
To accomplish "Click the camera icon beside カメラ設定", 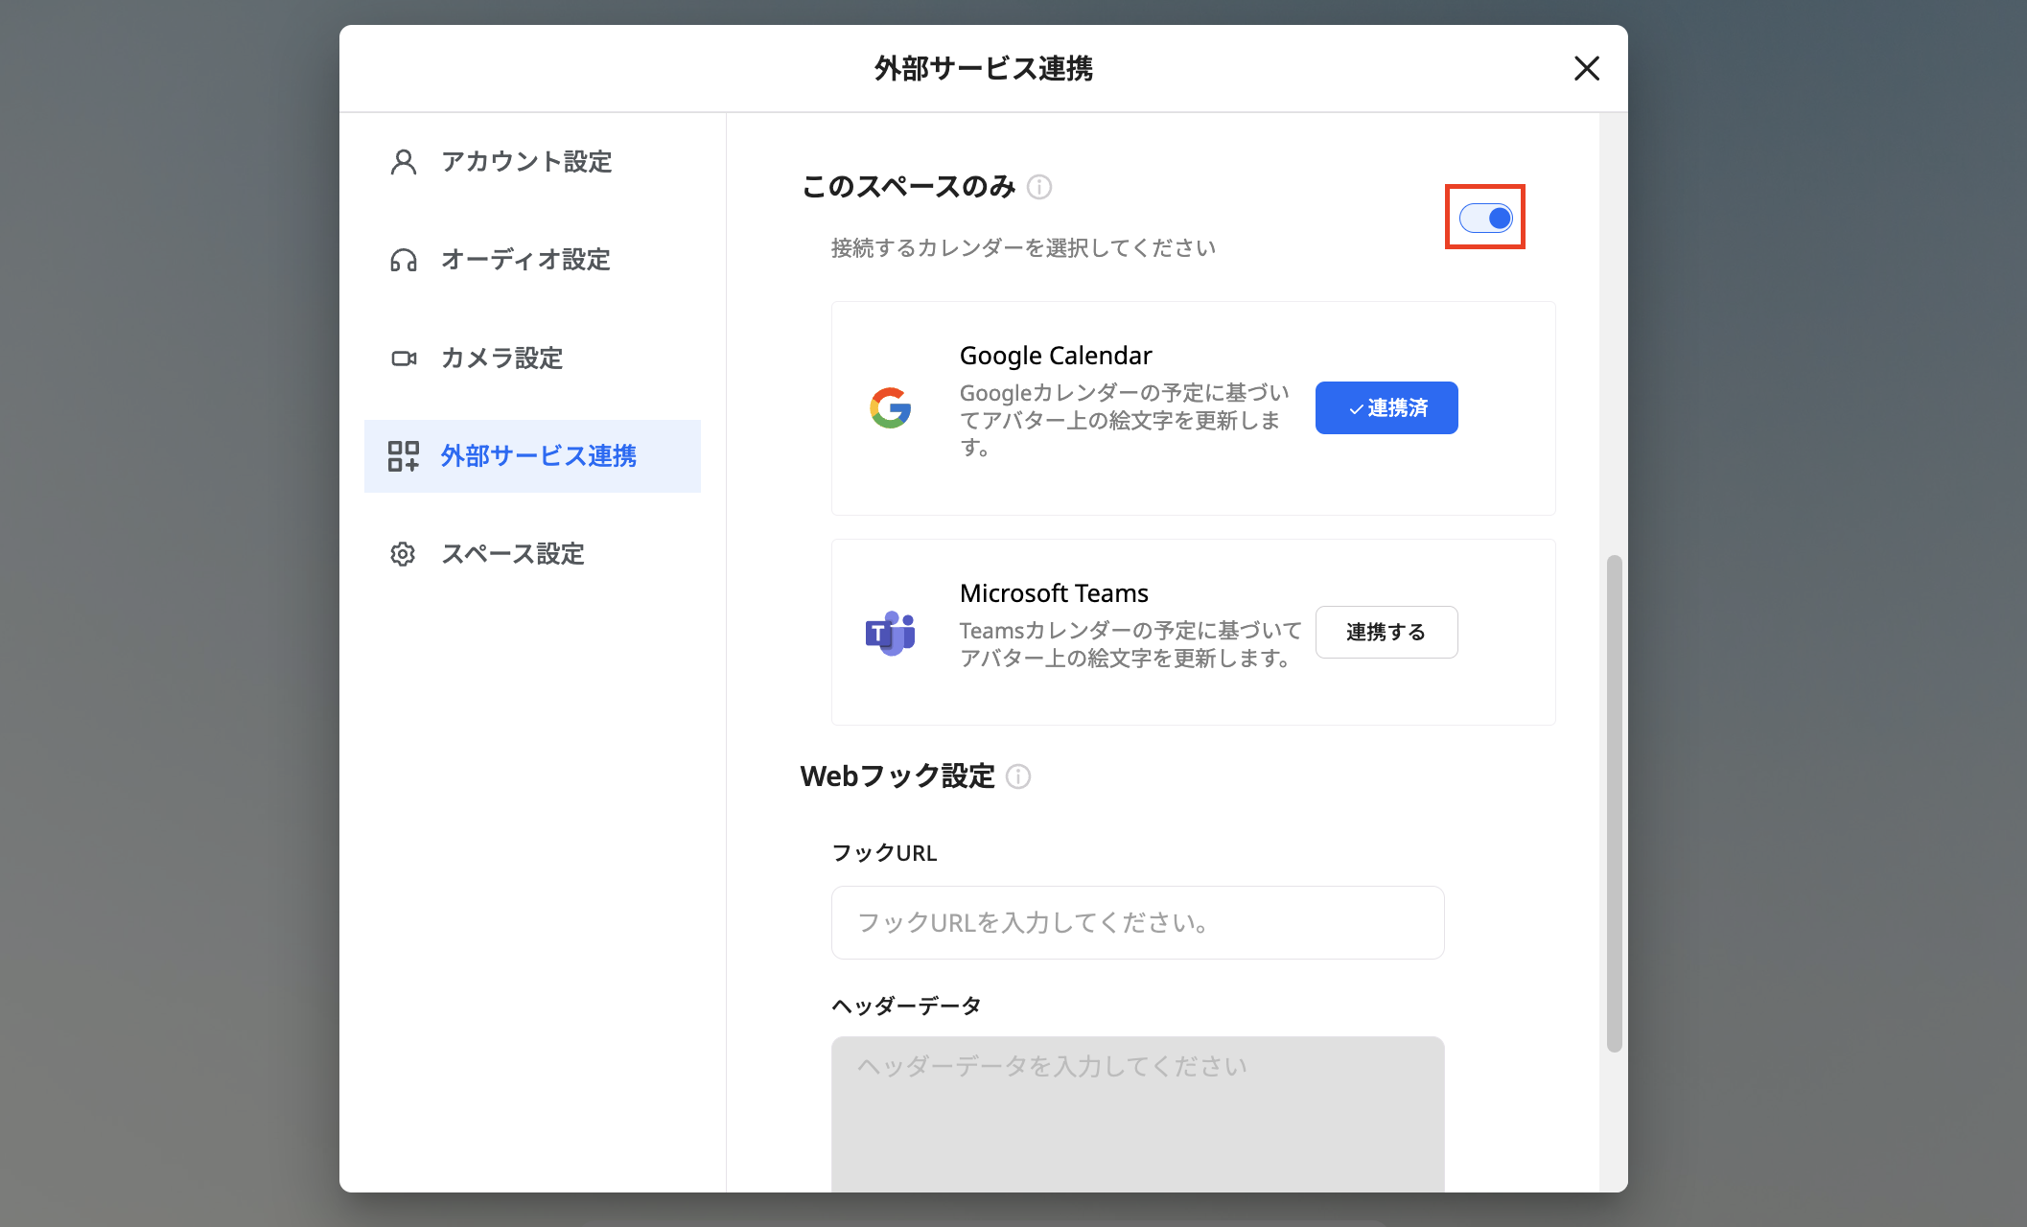I will pos(403,358).
